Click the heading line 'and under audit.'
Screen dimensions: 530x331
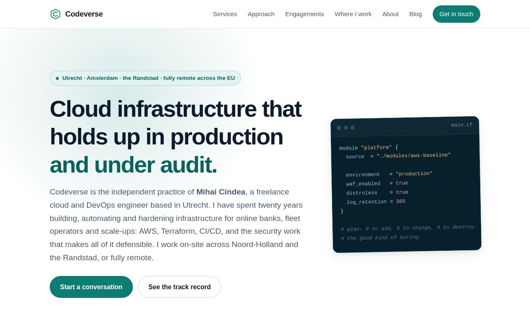pos(133,165)
